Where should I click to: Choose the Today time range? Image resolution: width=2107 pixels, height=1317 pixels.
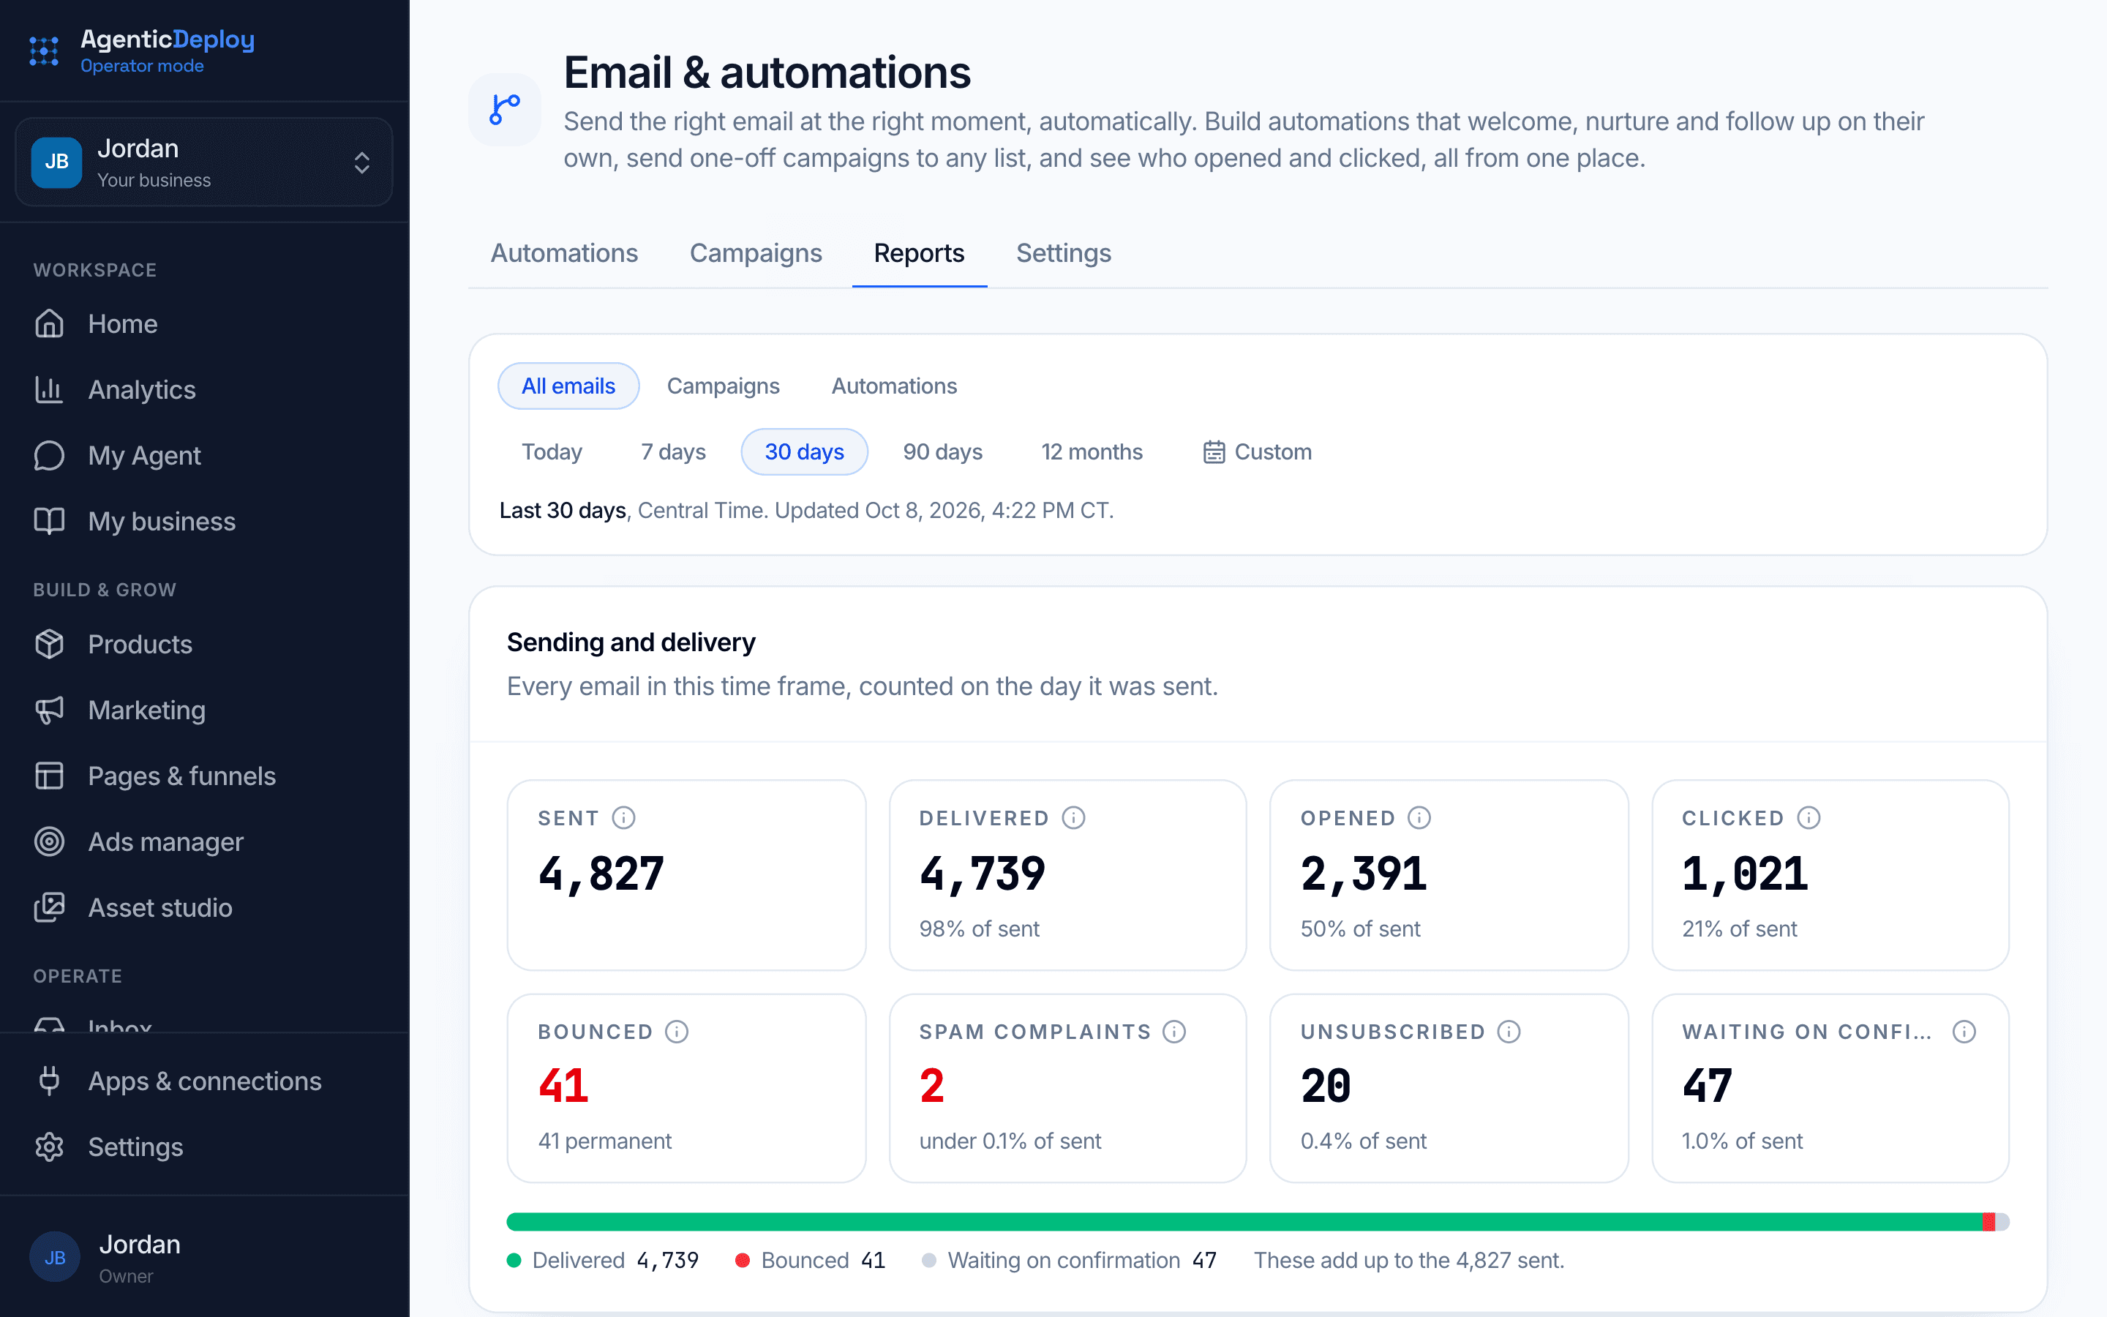point(552,451)
